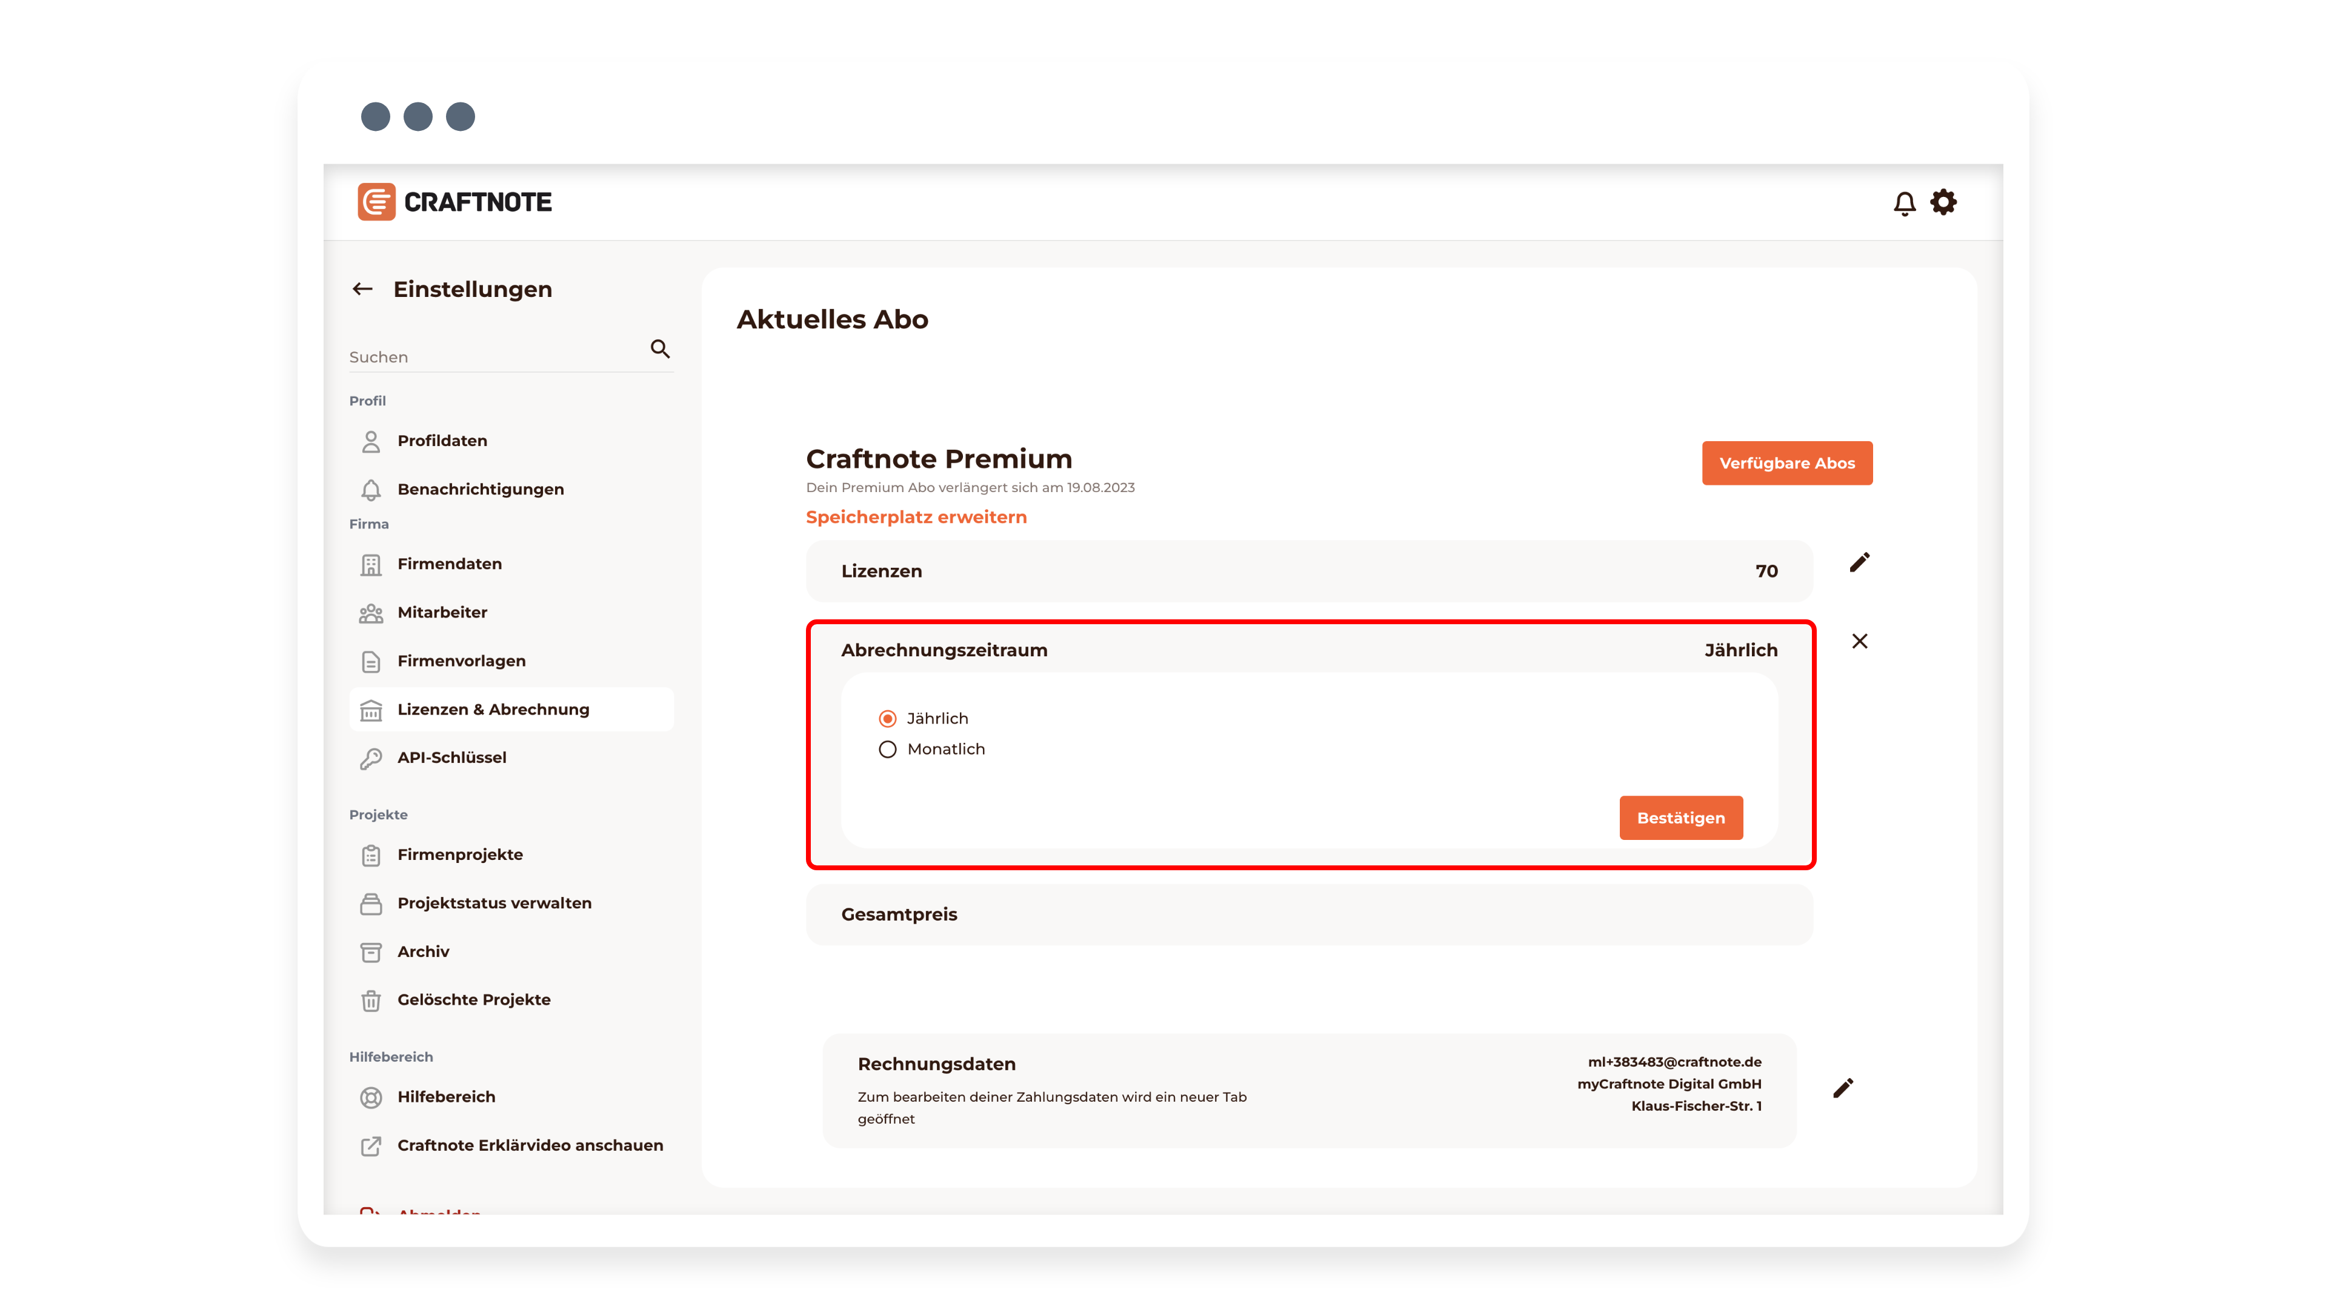Click the Firmenvorlagen document icon

[x=371, y=661]
